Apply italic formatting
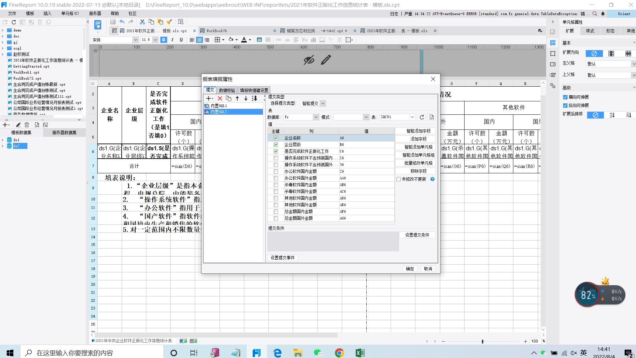 (172, 39)
